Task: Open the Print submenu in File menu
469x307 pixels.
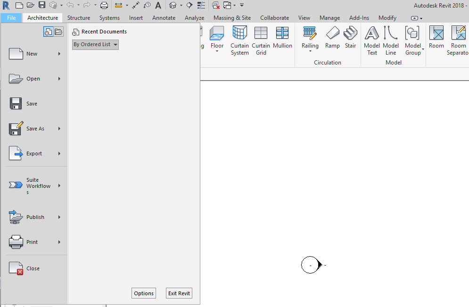Action: click(35, 242)
